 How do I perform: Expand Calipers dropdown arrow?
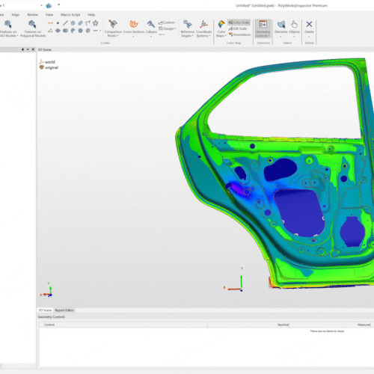coord(151,37)
